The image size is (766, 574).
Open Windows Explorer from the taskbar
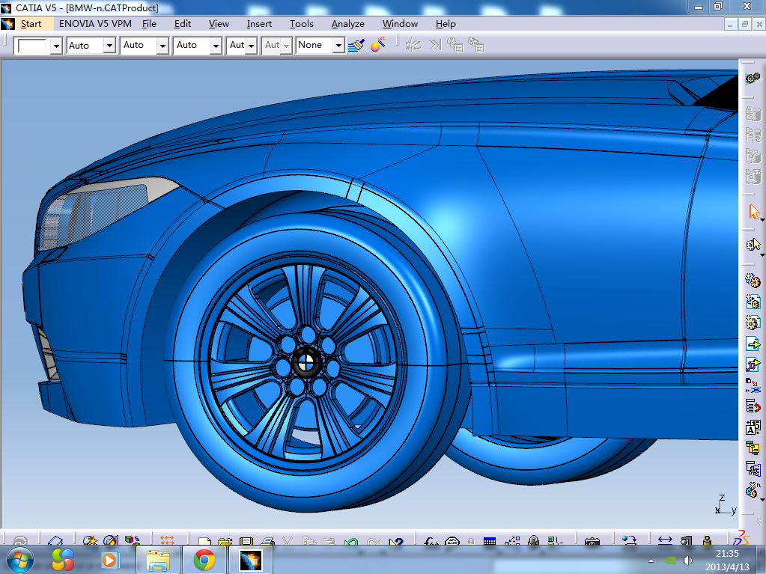click(158, 560)
